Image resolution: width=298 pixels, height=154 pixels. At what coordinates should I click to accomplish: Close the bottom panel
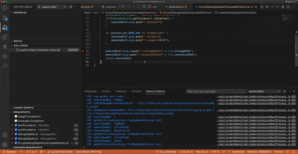pyautogui.click(x=294, y=91)
